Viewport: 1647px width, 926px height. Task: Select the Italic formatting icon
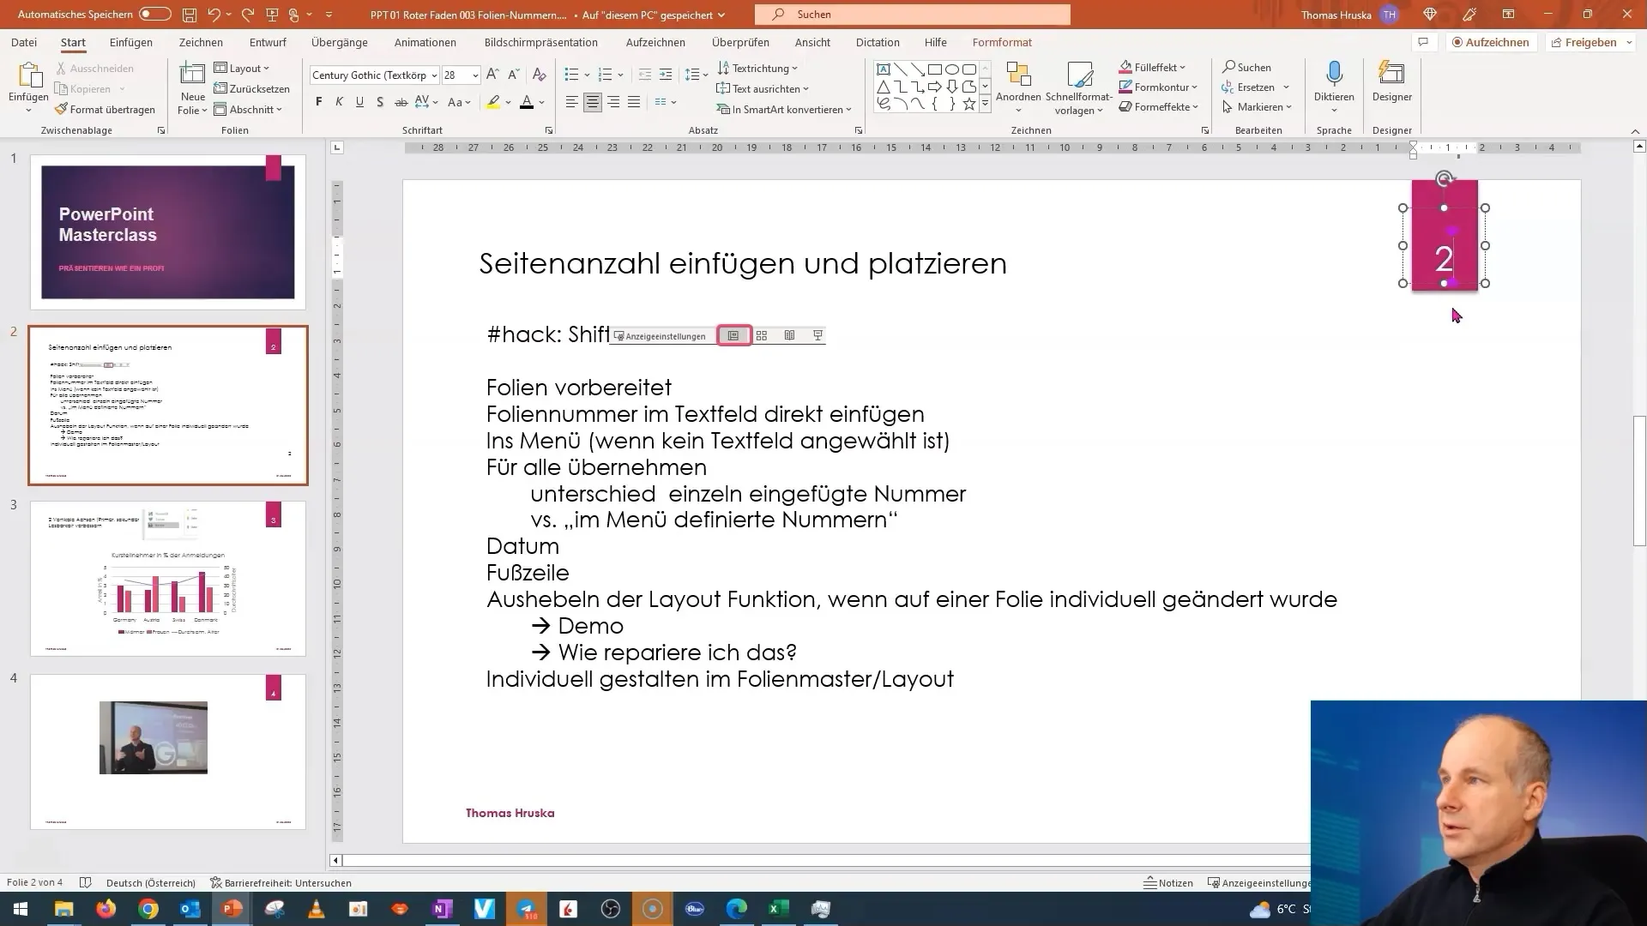coord(340,103)
